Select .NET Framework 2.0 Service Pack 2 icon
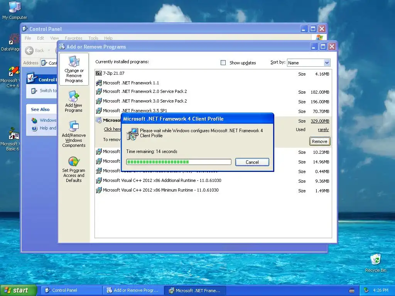This screenshot has width=395, height=296. tap(99, 91)
